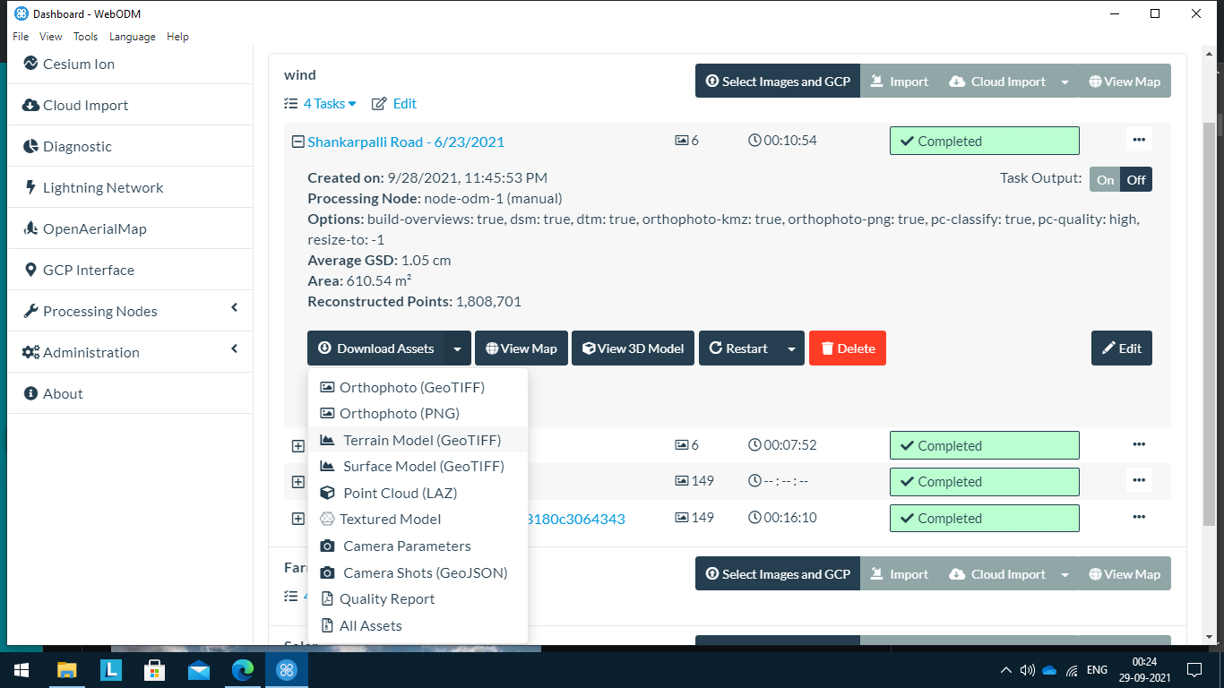Turn Task Output On
Screen dimensions: 1224x688
tap(1105, 180)
